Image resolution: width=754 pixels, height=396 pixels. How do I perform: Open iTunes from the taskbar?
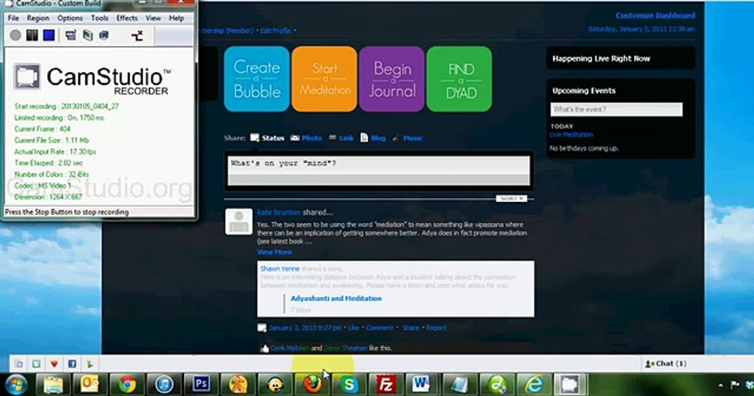tap(164, 384)
